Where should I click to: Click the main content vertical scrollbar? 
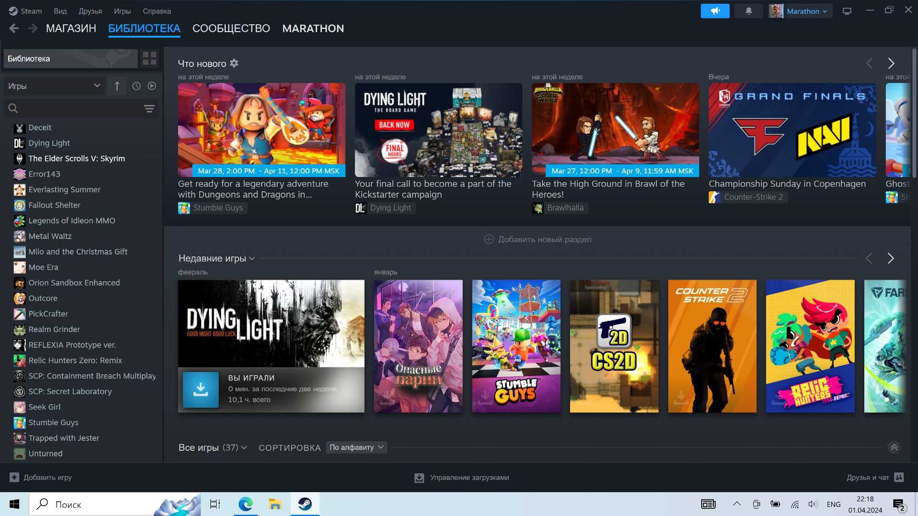tap(914, 113)
